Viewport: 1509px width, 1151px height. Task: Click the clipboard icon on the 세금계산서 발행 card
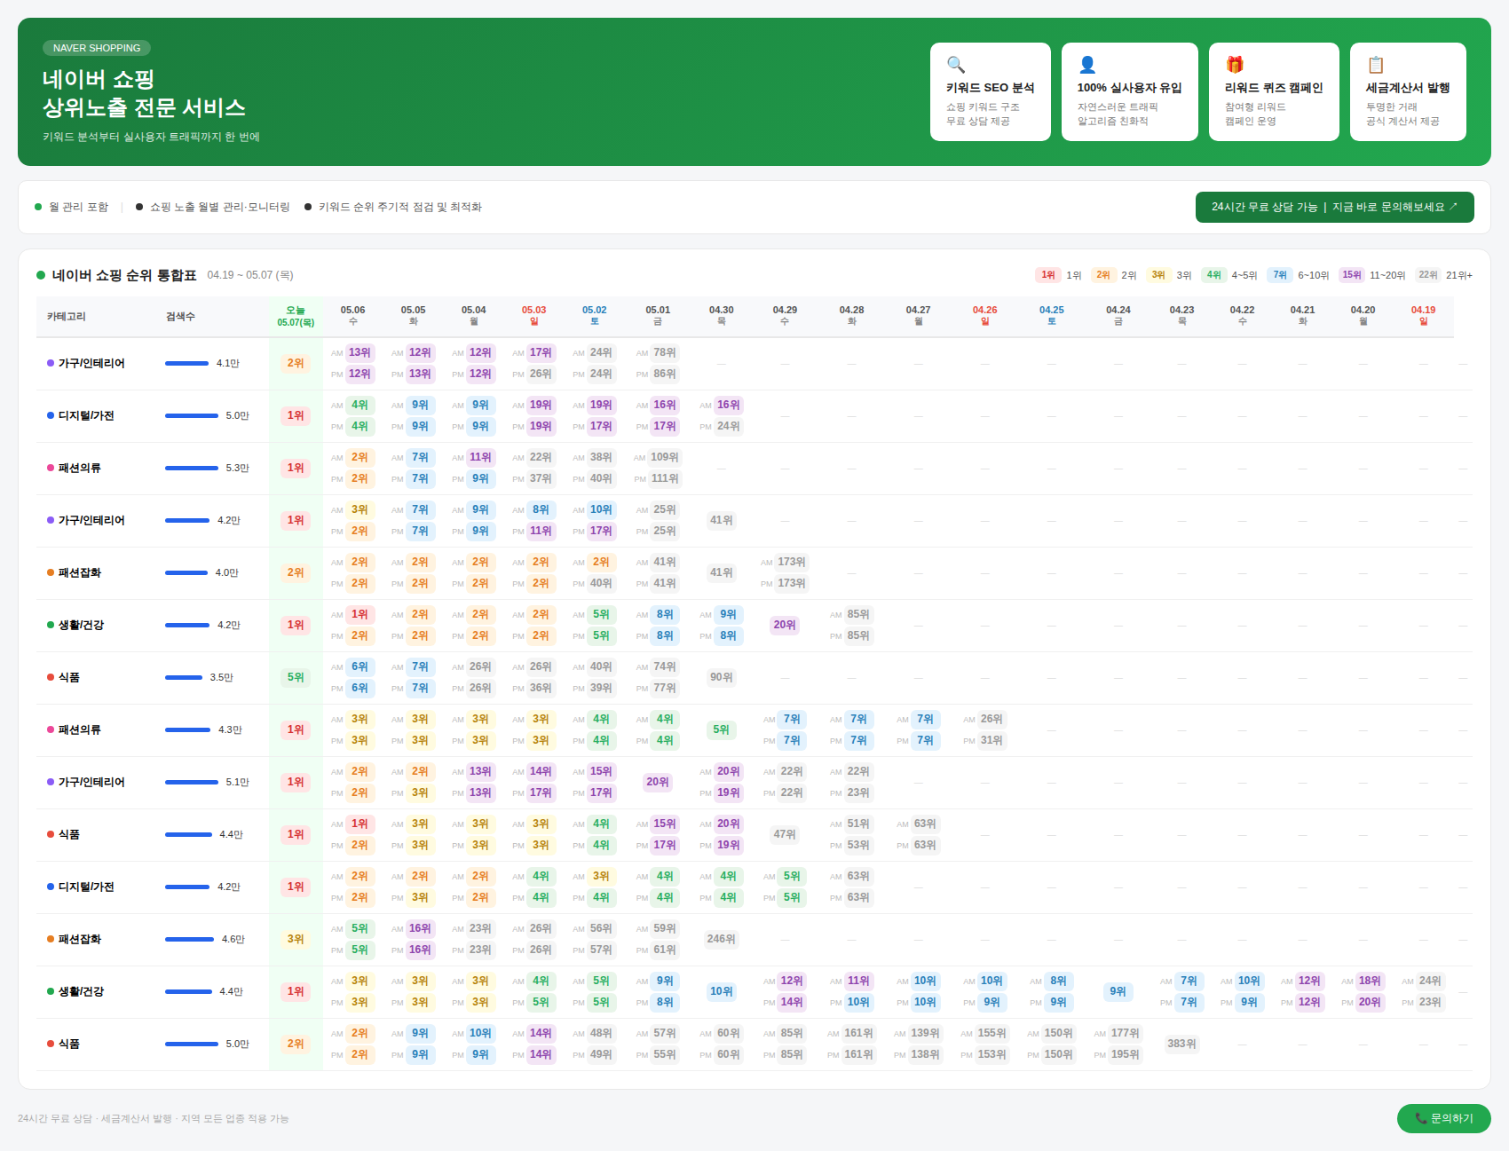(x=1376, y=65)
